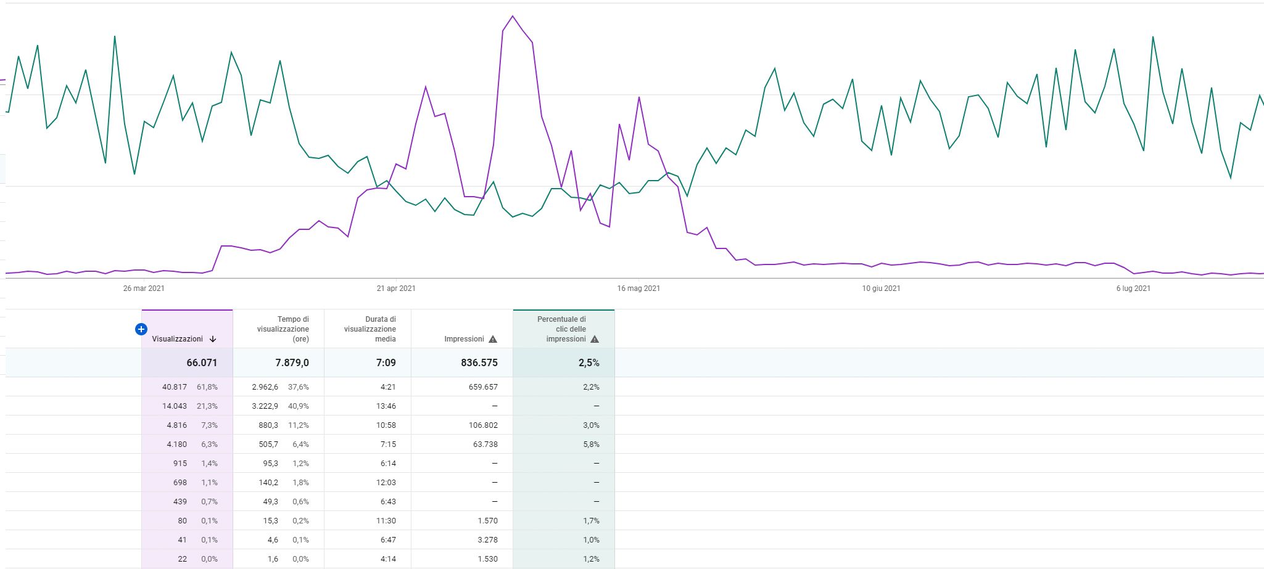1264x569 pixels.
Task: Click the 26 mar 2021 axis label
Action: click(144, 288)
